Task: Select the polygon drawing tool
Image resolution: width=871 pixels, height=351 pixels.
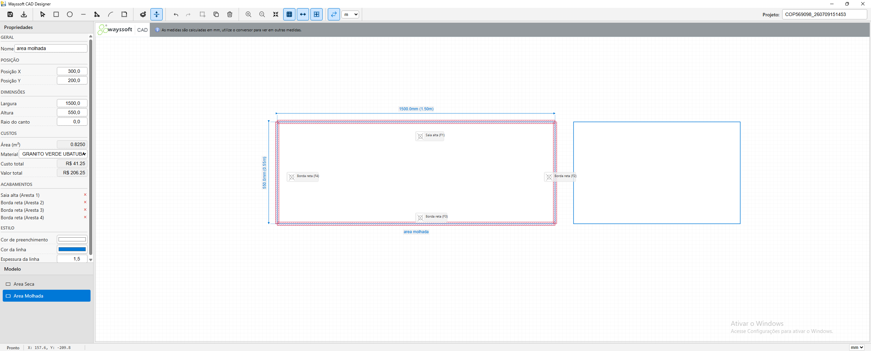Action: point(97,14)
